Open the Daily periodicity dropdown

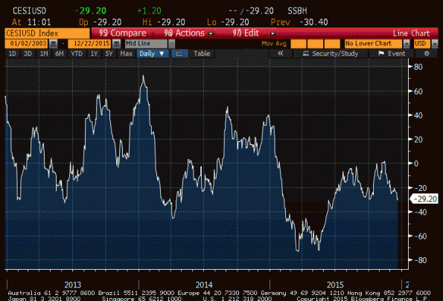153,54
